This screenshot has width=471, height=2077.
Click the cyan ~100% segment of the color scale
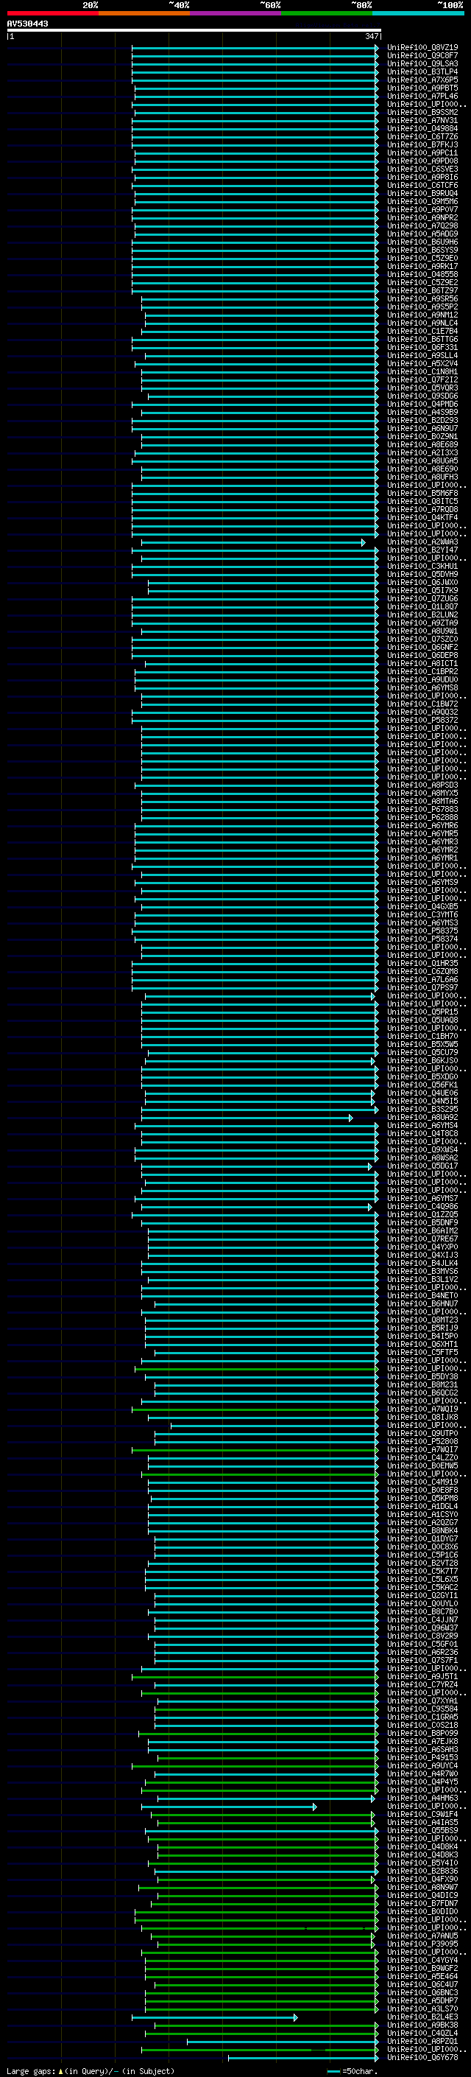(x=418, y=13)
